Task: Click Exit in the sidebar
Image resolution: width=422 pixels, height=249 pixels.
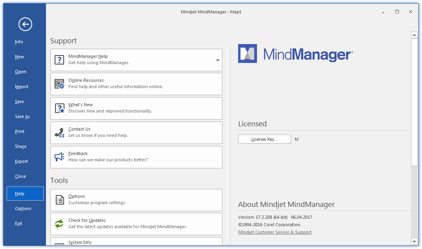Action: 18,223
